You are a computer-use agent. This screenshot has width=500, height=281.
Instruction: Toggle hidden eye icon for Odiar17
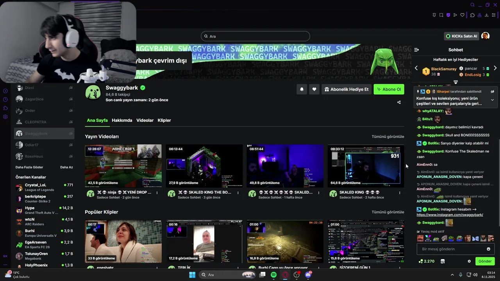pos(71,145)
